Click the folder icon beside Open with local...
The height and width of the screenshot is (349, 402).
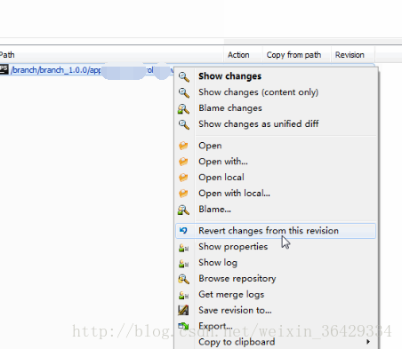[183, 194]
